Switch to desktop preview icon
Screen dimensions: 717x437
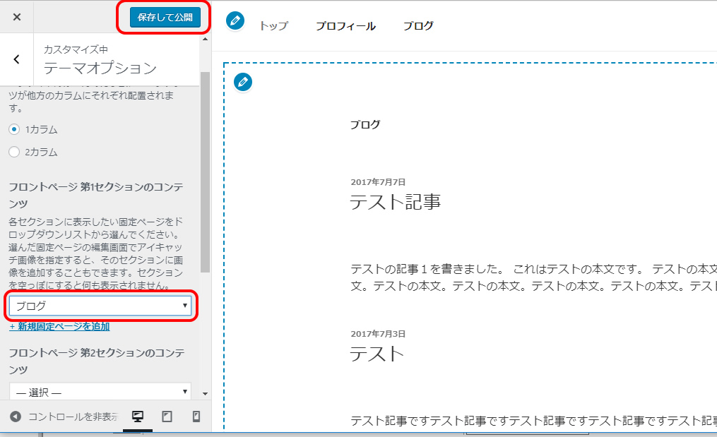click(x=138, y=417)
